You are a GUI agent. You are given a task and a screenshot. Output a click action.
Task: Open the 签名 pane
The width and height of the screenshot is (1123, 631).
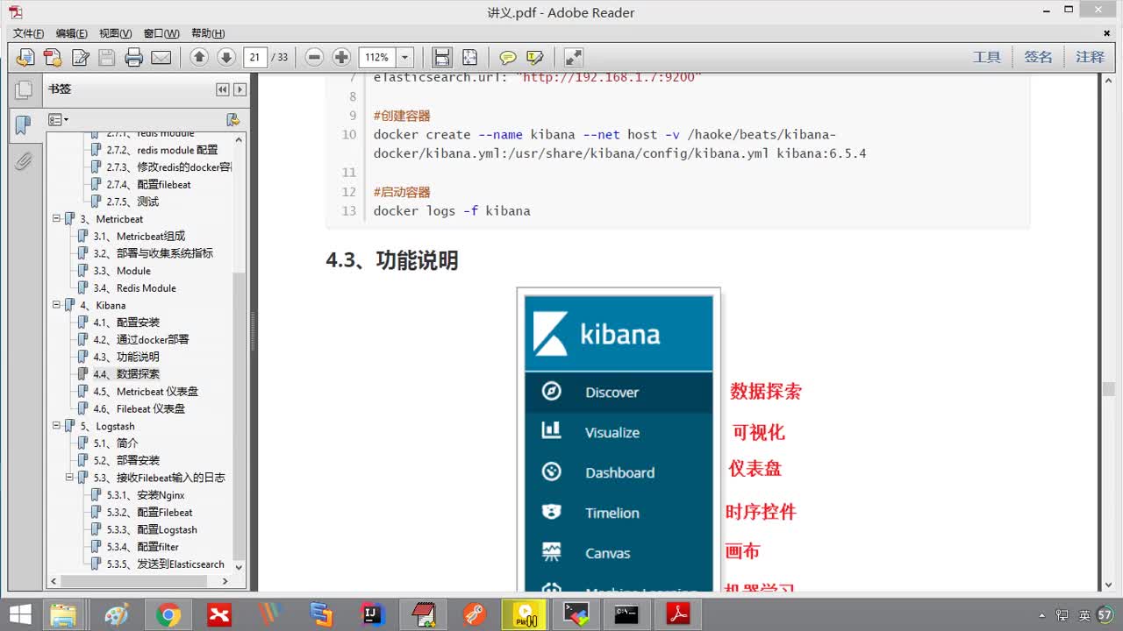pos(1038,57)
